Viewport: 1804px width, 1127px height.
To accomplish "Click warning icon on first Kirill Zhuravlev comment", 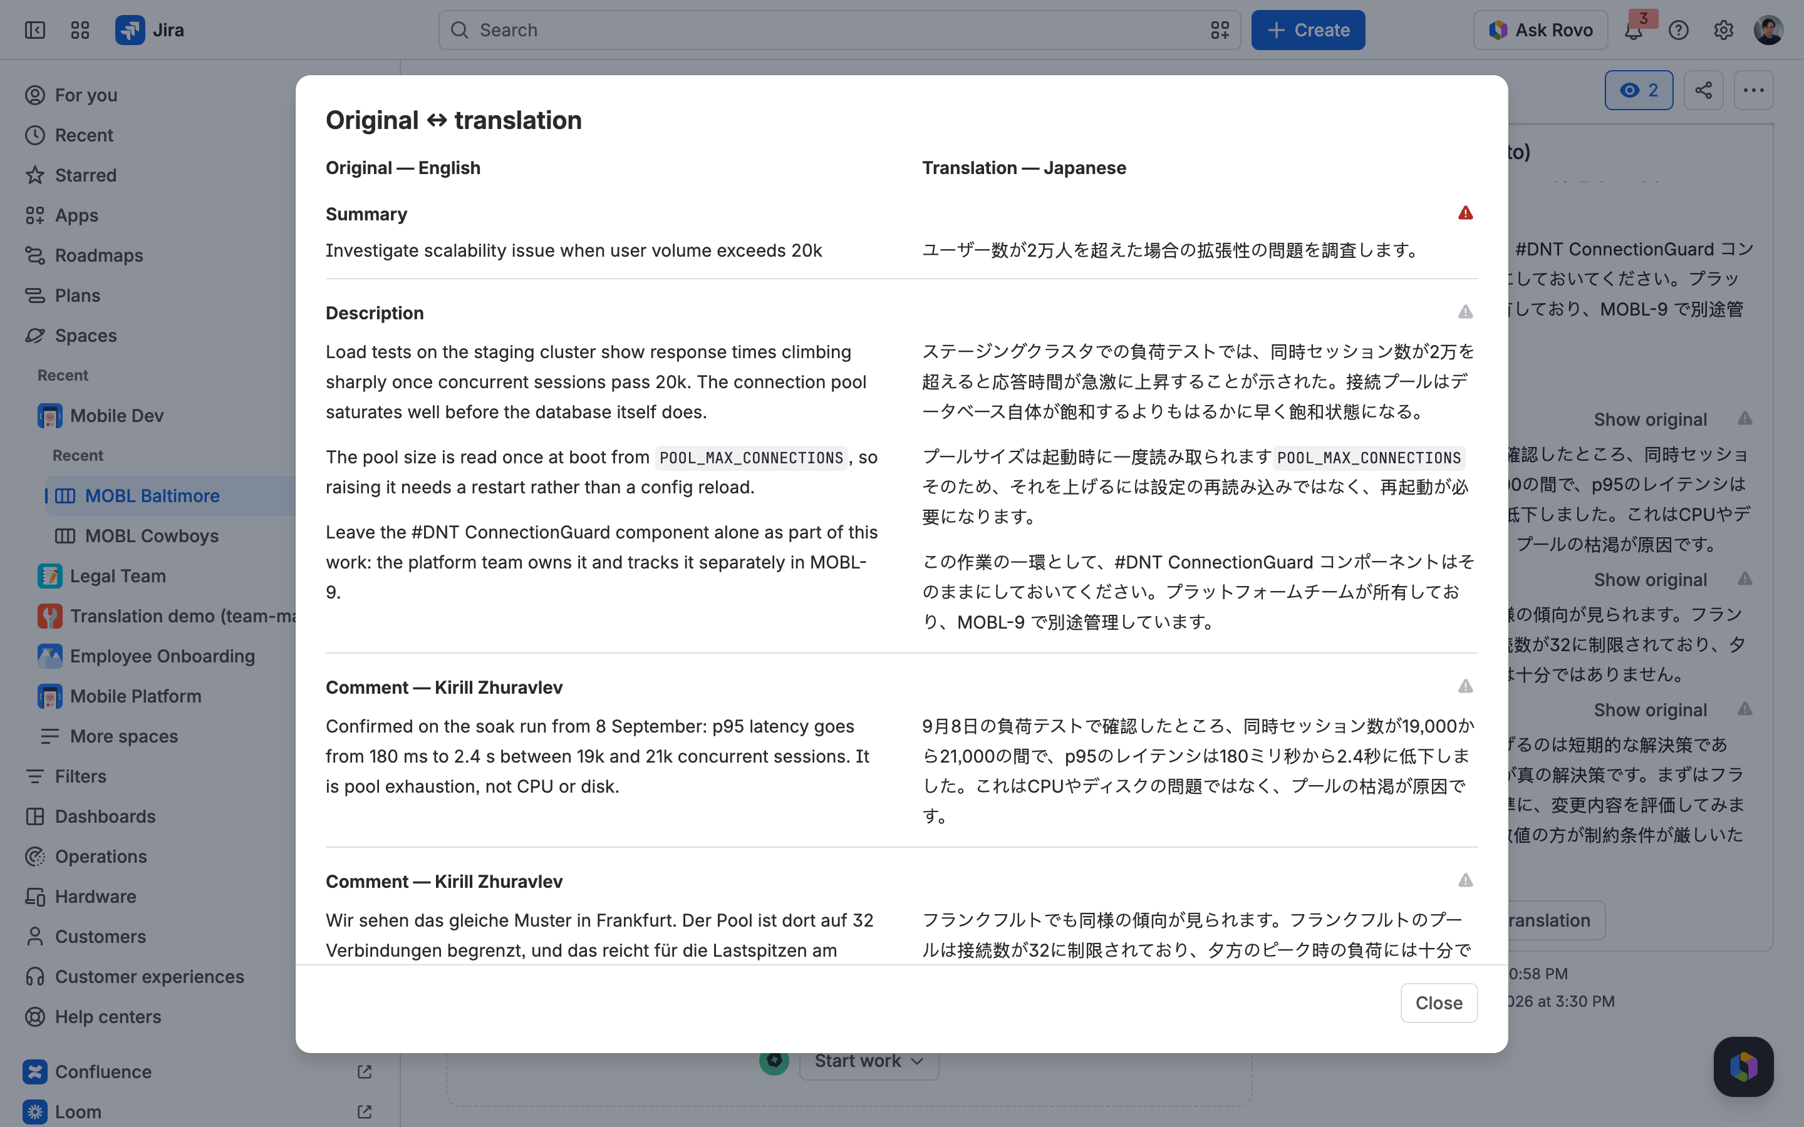I will pos(1465,686).
